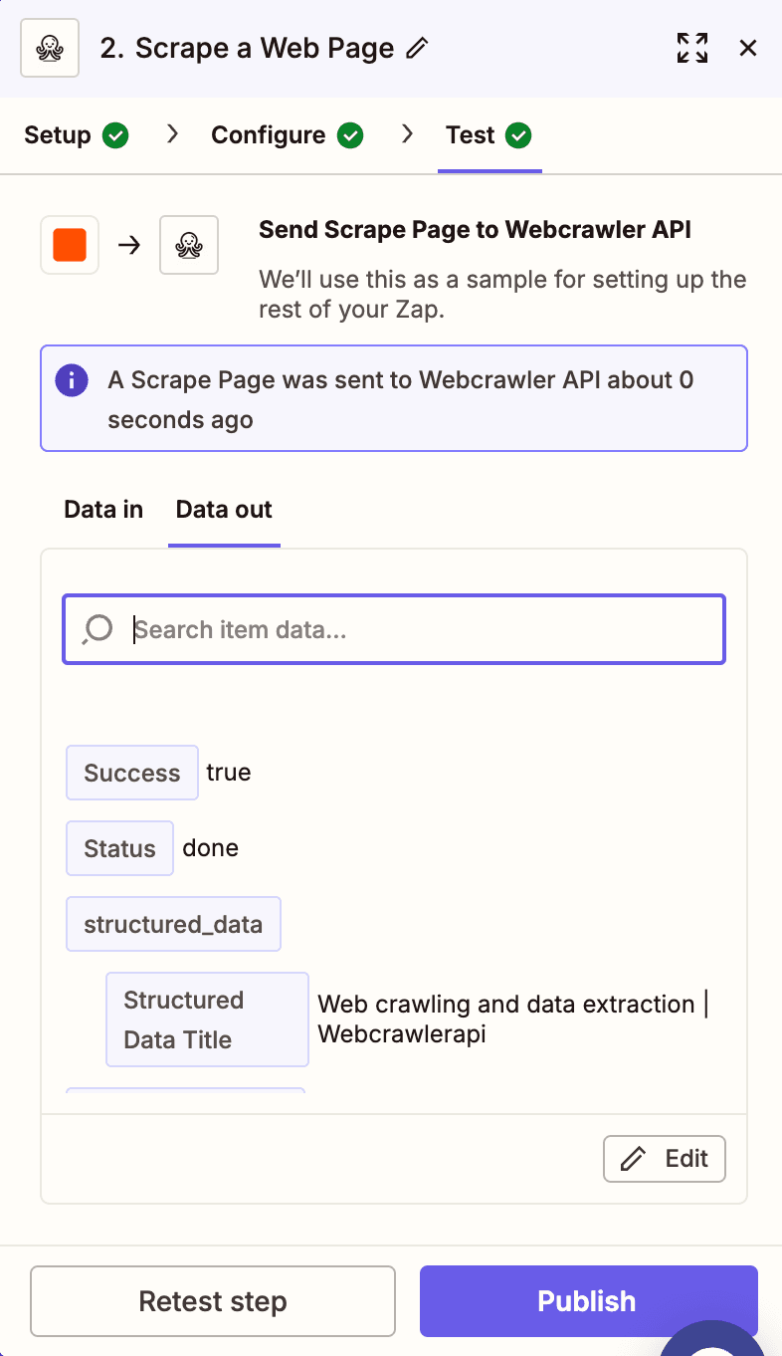Expand the step panel to fullscreen
Screen dimensions: 782x1356
(692, 47)
